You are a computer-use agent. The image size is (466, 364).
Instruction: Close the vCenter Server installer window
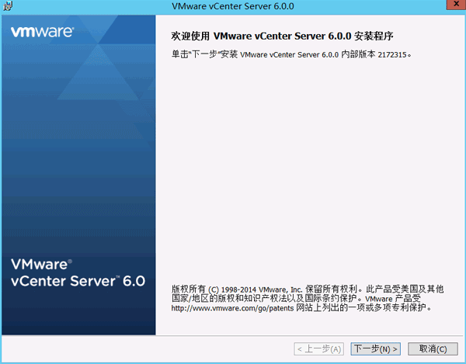coord(456,5)
